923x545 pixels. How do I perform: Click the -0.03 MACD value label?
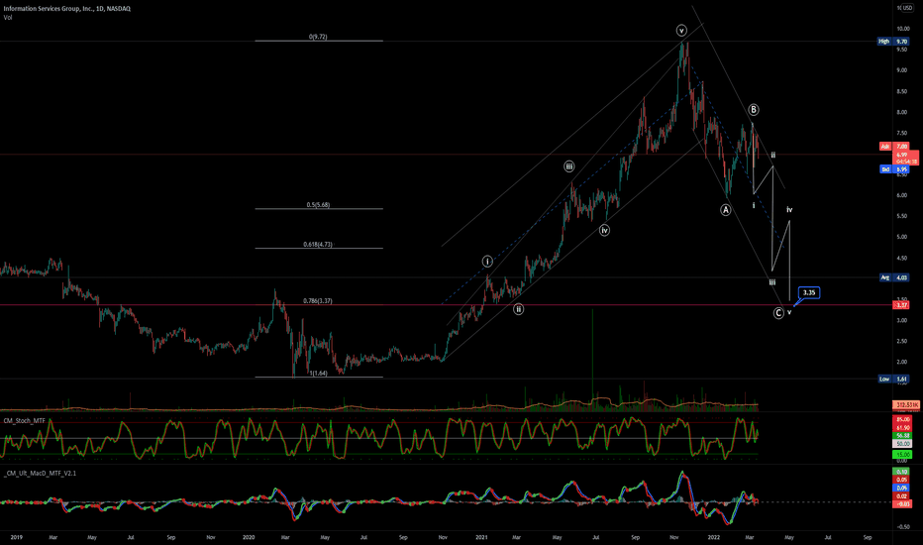pyautogui.click(x=902, y=503)
